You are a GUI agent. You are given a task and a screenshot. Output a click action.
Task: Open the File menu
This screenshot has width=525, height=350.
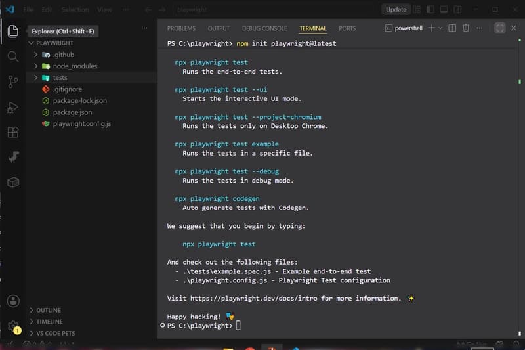point(28,9)
